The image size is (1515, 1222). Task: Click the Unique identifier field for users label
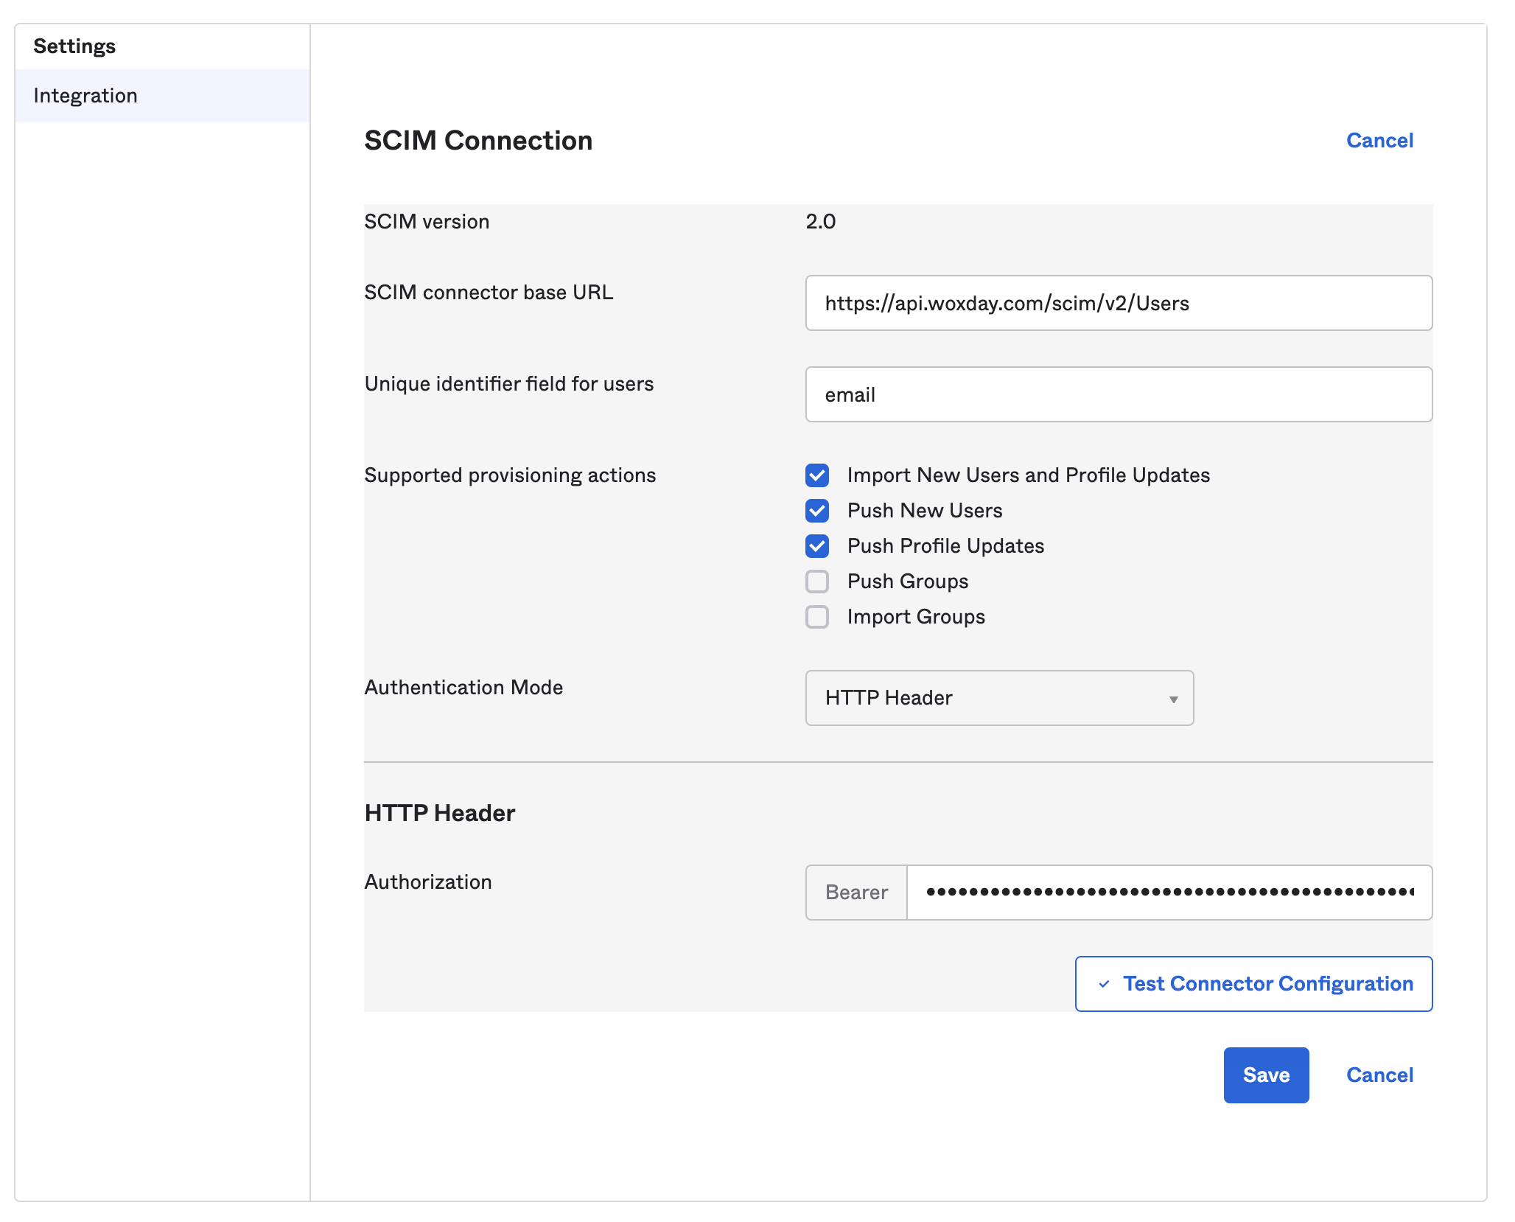pos(509,384)
